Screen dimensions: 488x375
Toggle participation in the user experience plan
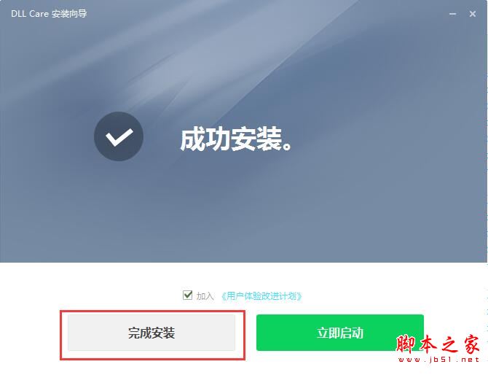[x=187, y=295]
